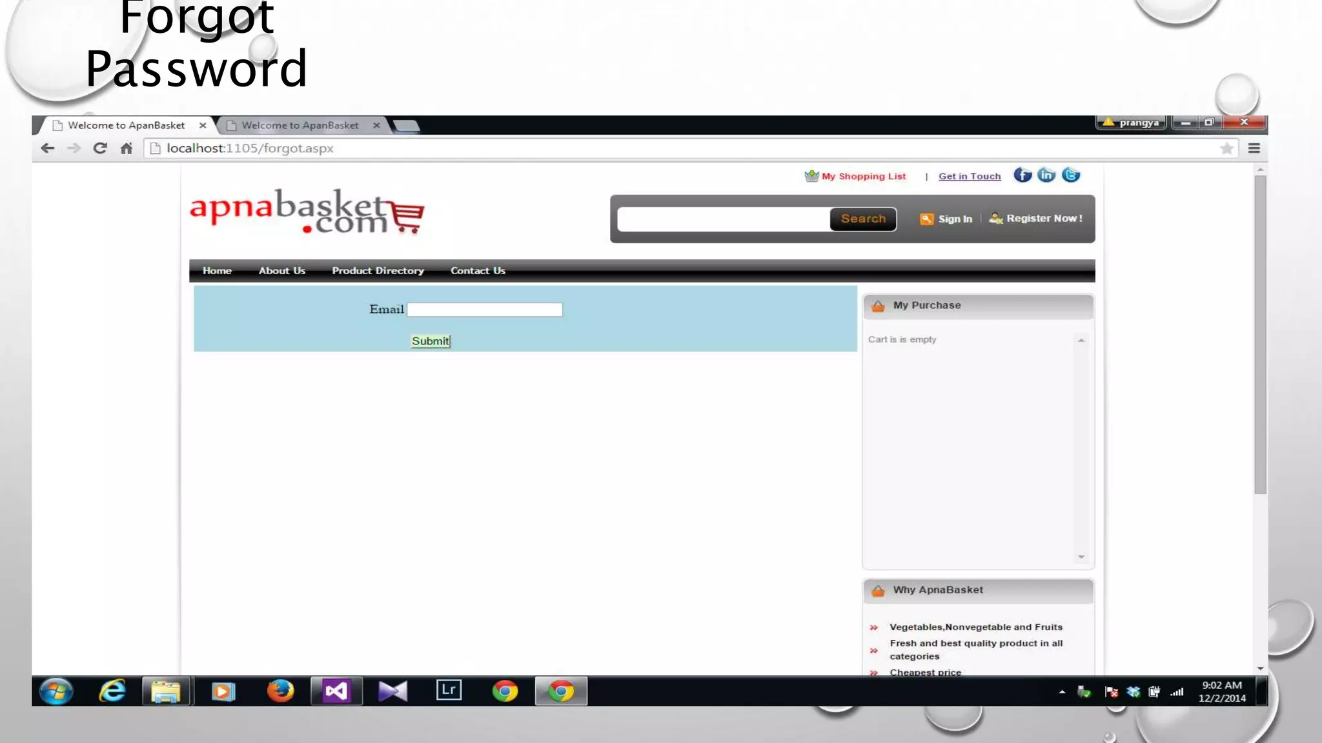Screen dimensions: 1322x743
Task: Click the prangya profile button
Action: click(1131, 123)
